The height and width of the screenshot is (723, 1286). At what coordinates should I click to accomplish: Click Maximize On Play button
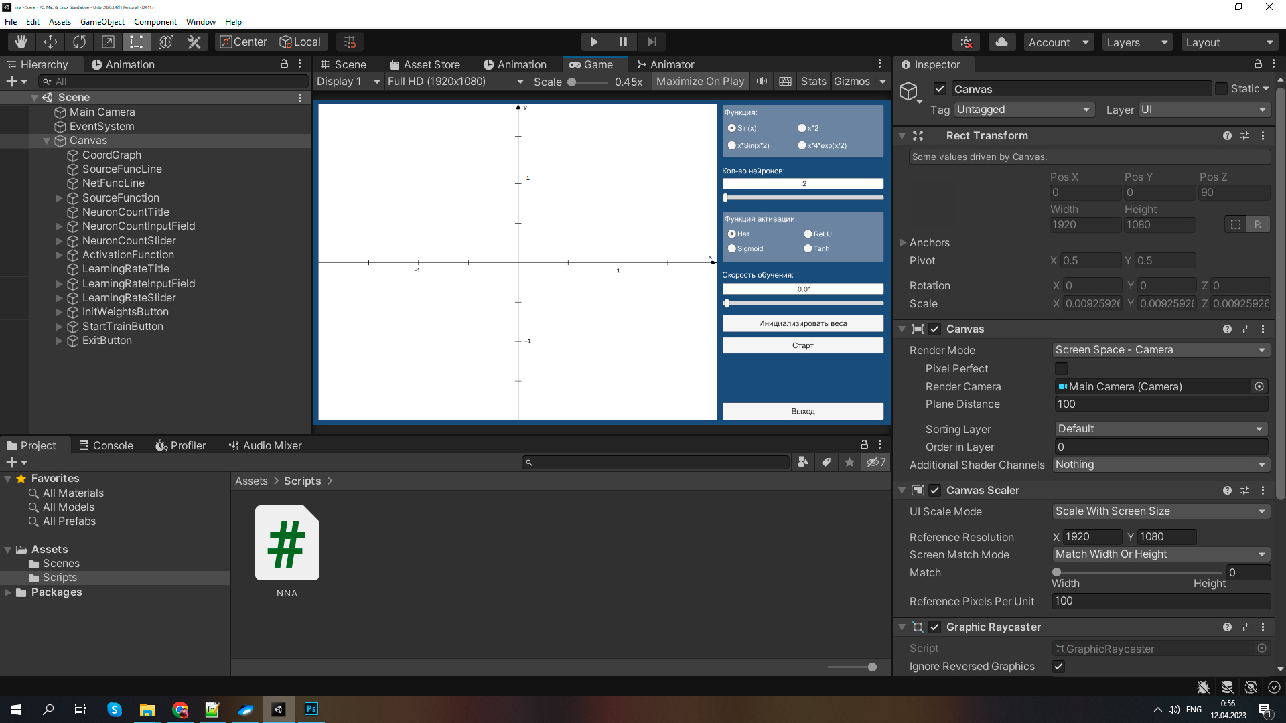pyautogui.click(x=700, y=81)
